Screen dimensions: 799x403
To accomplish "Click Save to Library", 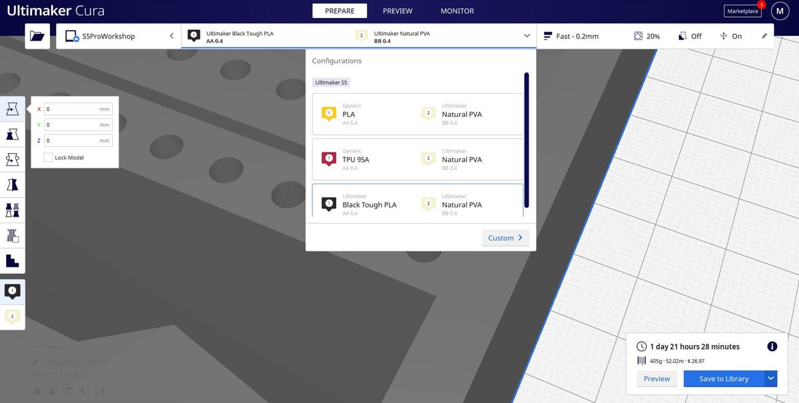I will (x=724, y=378).
